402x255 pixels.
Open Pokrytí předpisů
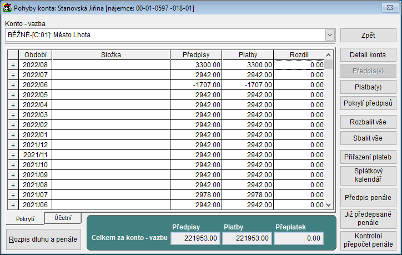point(368,103)
